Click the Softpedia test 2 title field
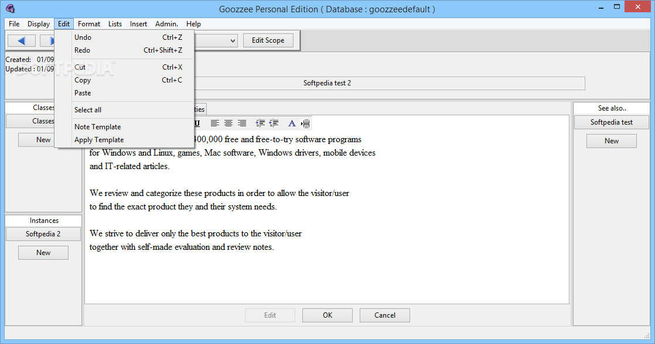This screenshot has height=344, width=655. (x=327, y=83)
